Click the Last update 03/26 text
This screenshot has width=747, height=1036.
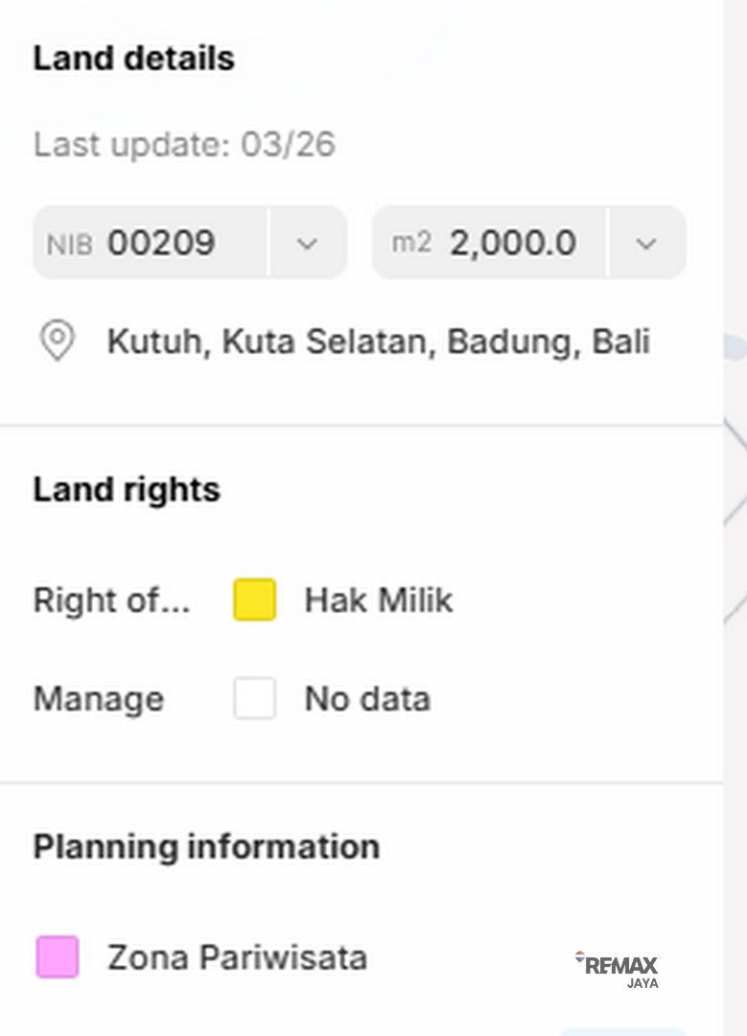[184, 145]
